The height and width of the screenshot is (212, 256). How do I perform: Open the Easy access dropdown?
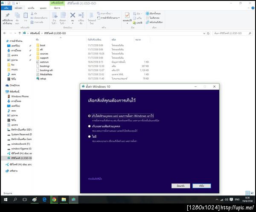pos(108,18)
